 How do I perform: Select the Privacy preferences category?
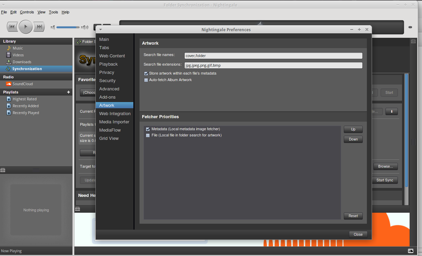coord(114,73)
